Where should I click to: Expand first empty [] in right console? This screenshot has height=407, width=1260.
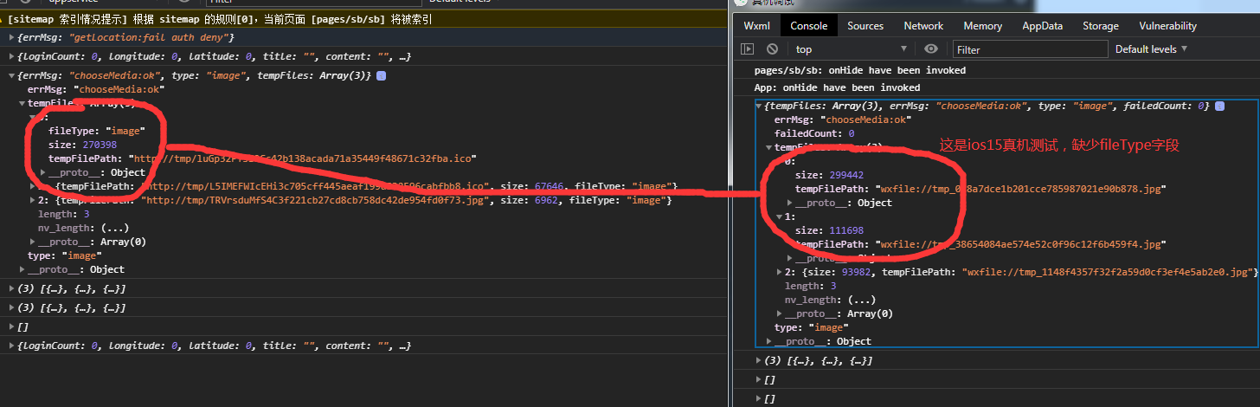point(759,379)
